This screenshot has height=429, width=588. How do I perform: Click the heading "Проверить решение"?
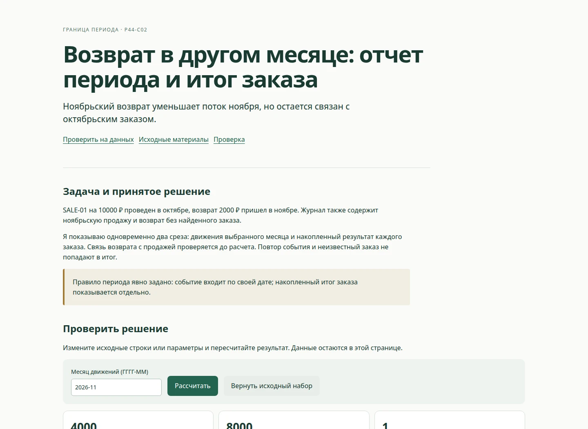(x=116, y=329)
